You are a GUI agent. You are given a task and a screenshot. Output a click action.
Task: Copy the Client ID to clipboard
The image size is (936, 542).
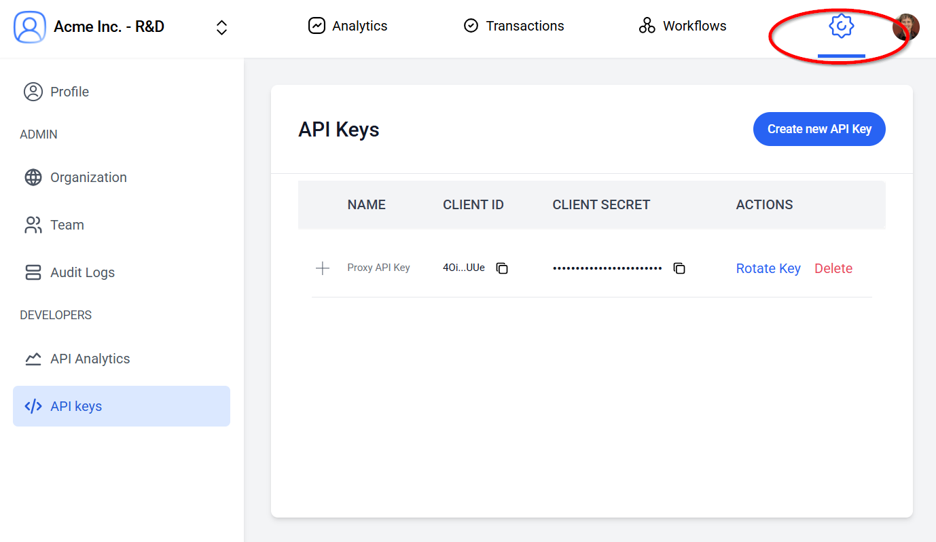pyautogui.click(x=502, y=268)
